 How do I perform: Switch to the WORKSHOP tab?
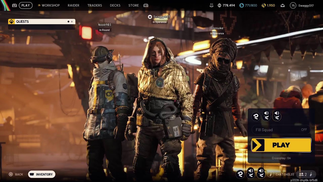coord(49,5)
